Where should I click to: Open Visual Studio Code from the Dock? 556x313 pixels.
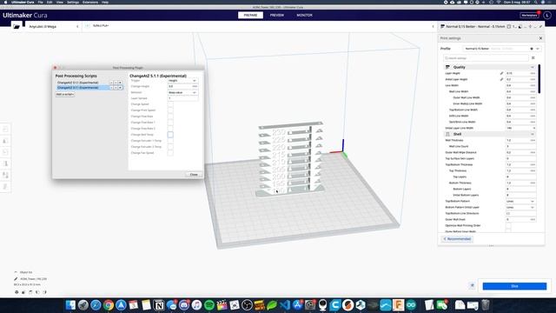point(285,305)
